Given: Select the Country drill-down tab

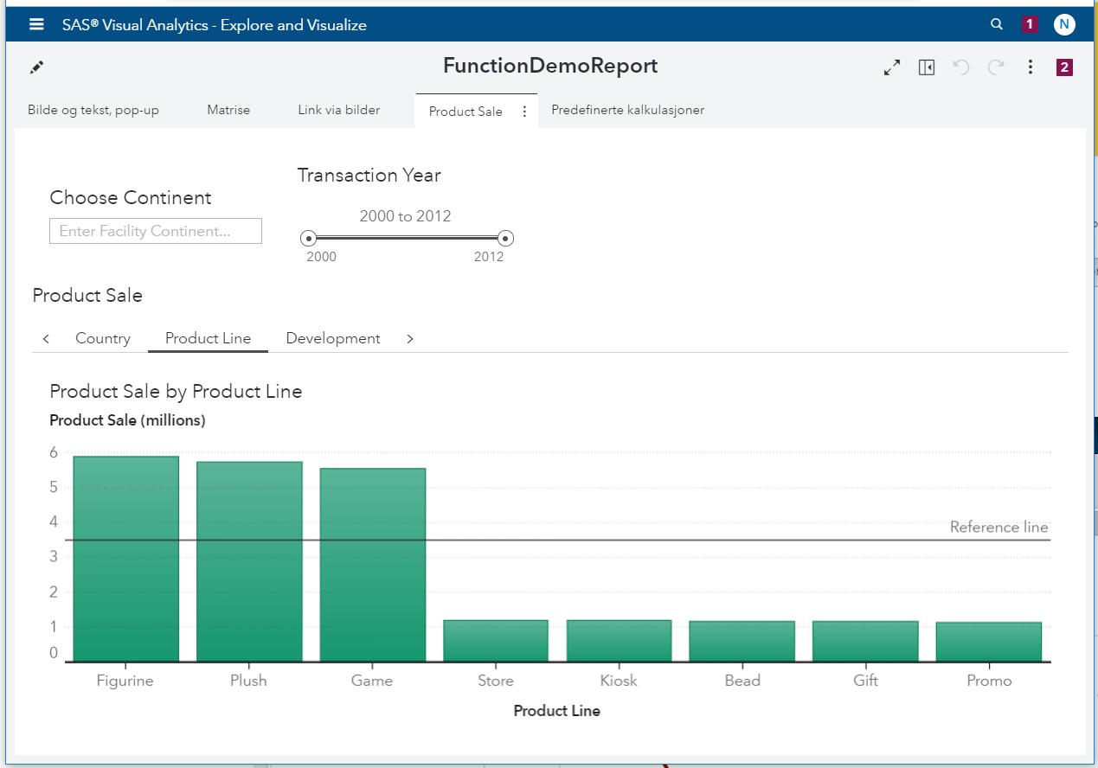Looking at the screenshot, I should click(x=102, y=338).
